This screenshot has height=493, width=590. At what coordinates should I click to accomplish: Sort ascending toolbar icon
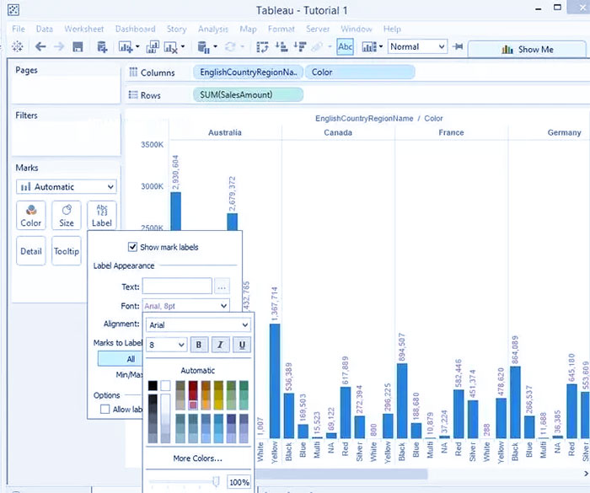(x=282, y=47)
